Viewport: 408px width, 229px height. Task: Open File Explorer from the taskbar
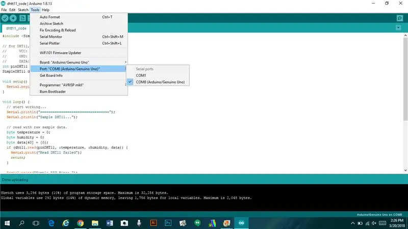(x=95, y=223)
